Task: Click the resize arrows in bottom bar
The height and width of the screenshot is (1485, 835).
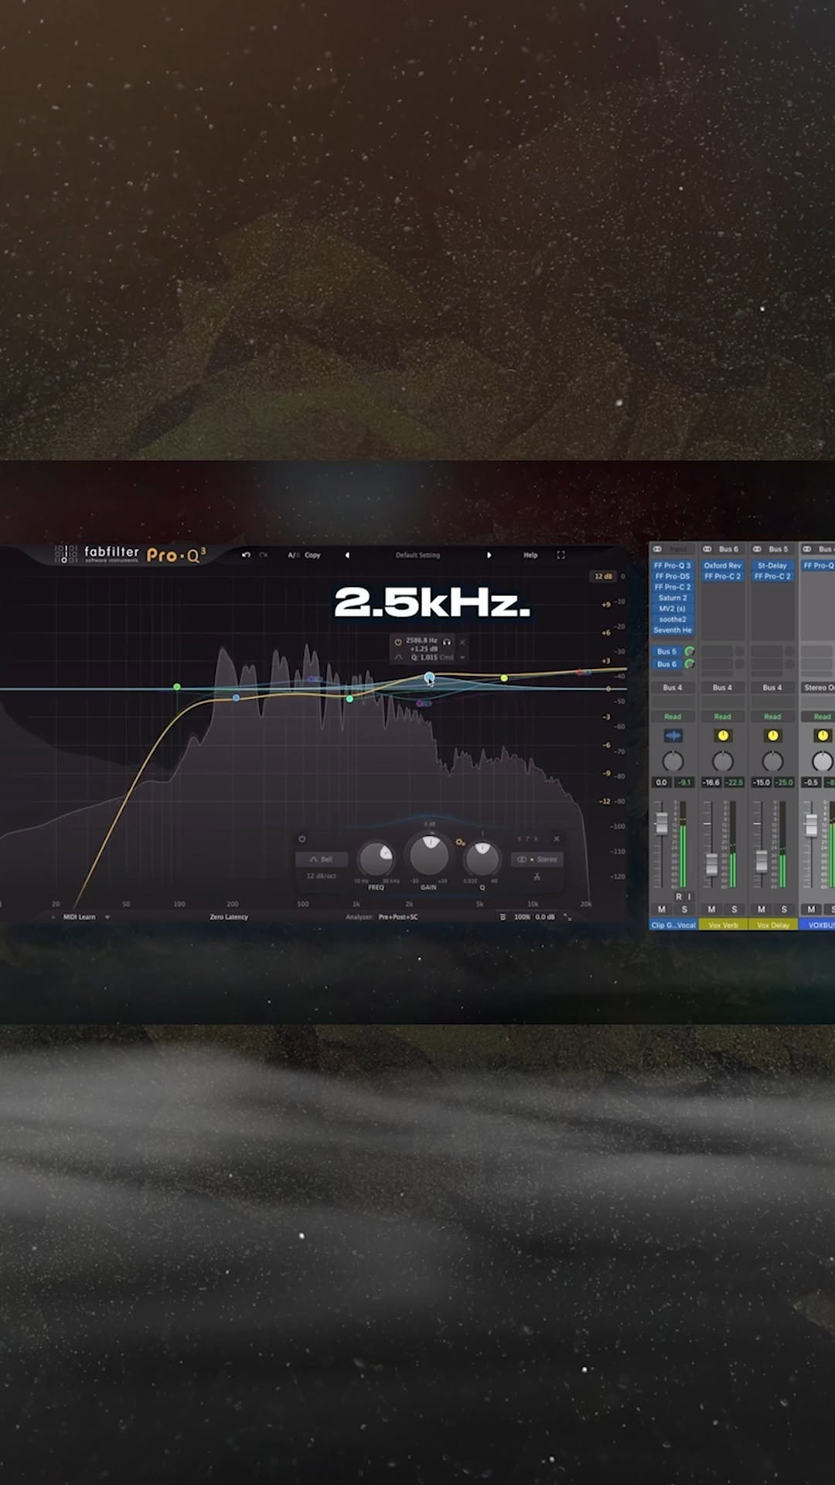Action: pos(567,917)
